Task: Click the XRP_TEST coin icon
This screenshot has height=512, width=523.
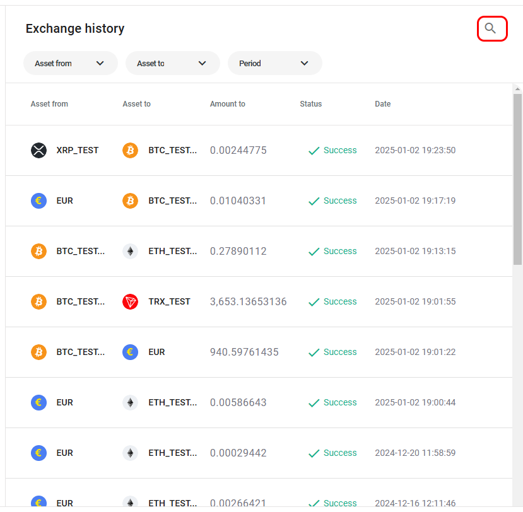Action: (39, 151)
